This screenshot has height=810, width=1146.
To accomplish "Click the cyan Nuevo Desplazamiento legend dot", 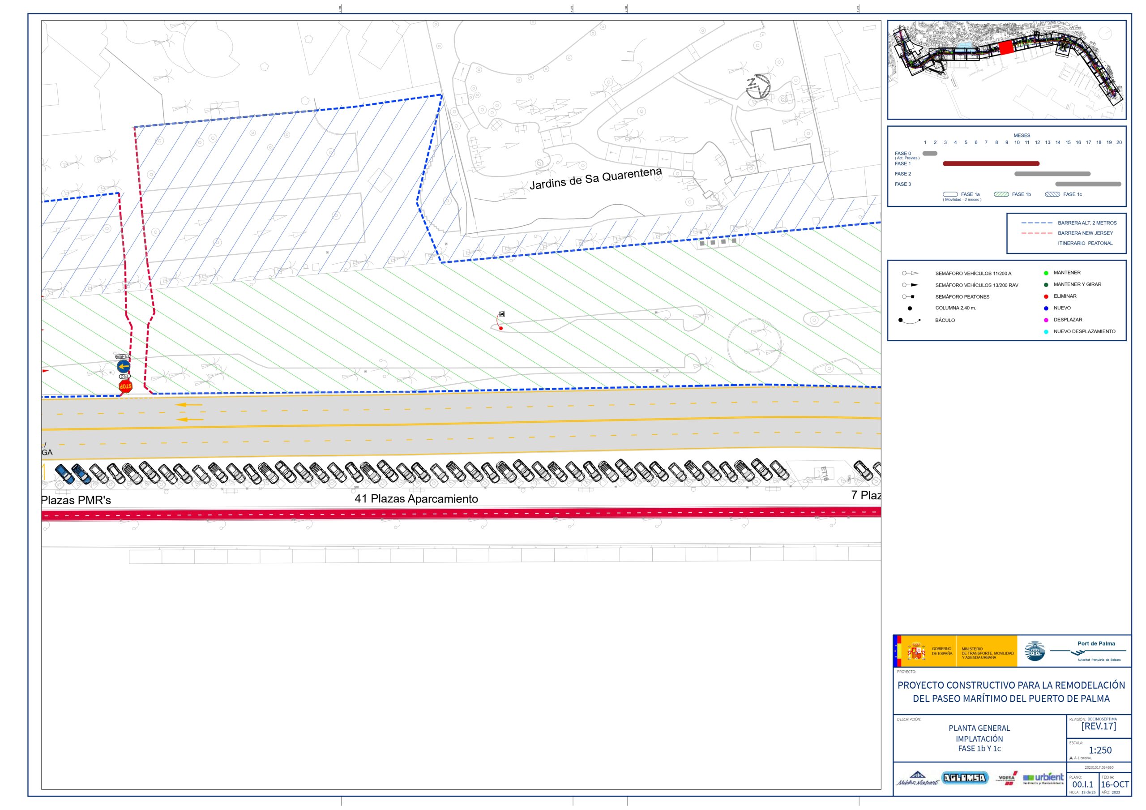I will (x=1046, y=332).
